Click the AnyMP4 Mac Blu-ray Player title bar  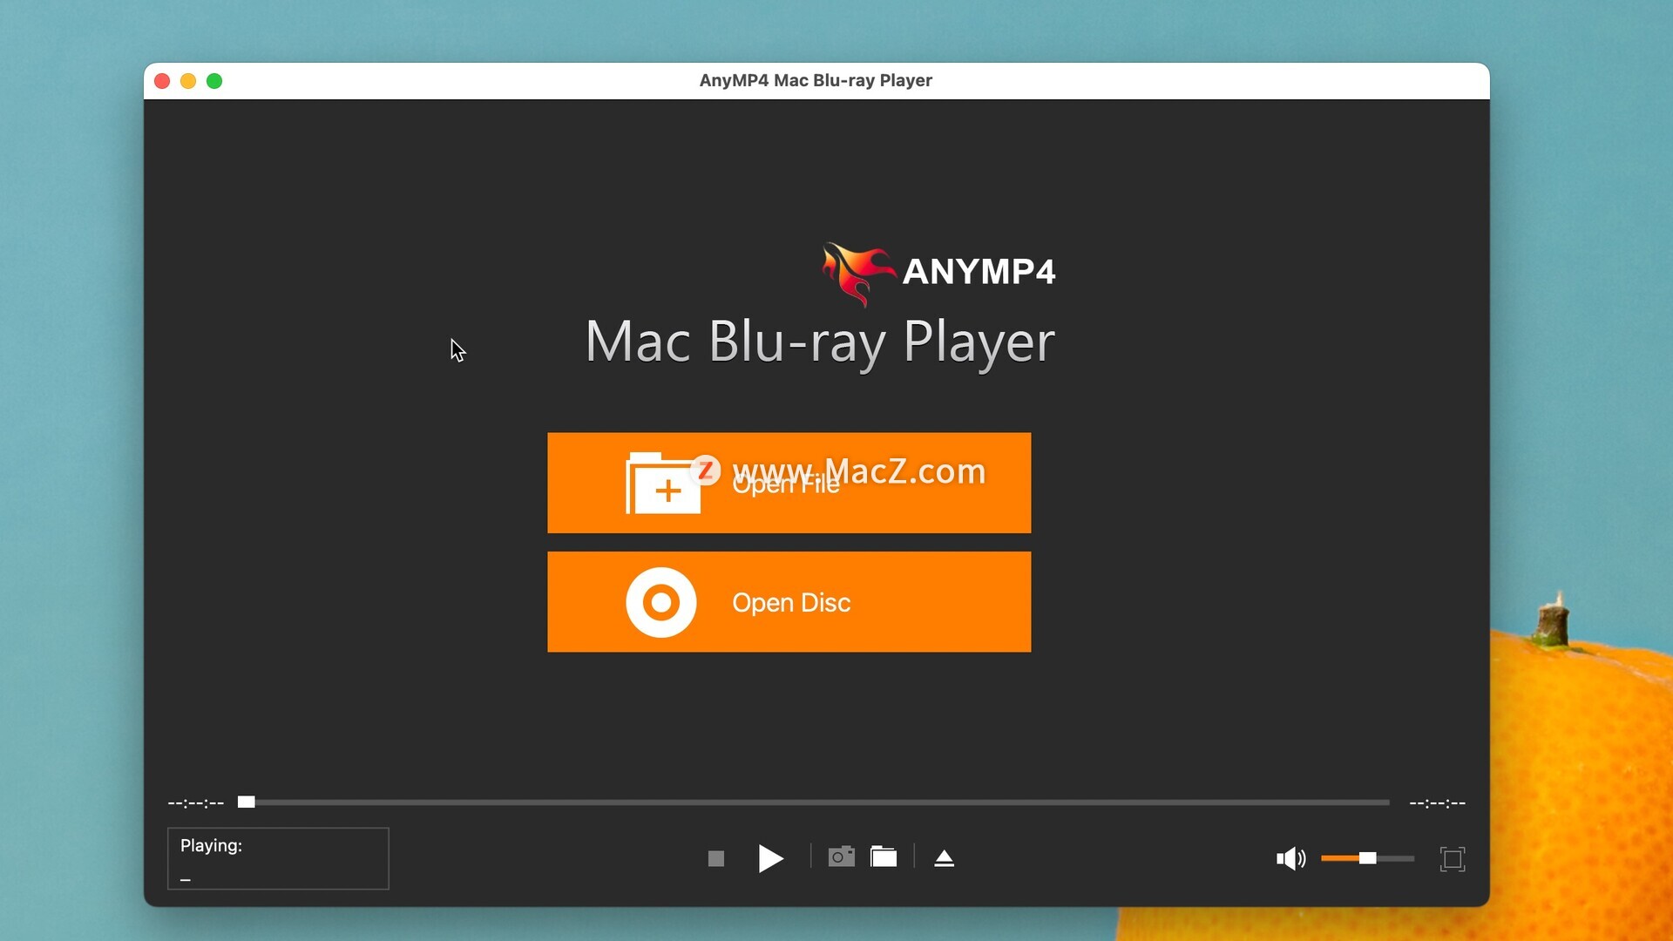click(816, 81)
